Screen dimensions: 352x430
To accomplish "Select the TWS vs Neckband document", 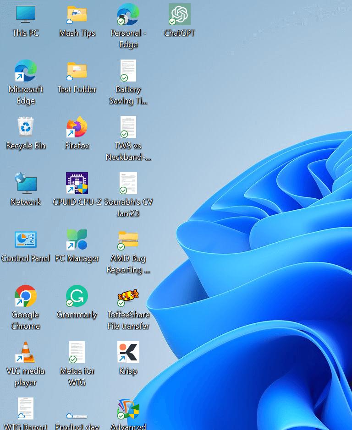I will tap(128, 127).
